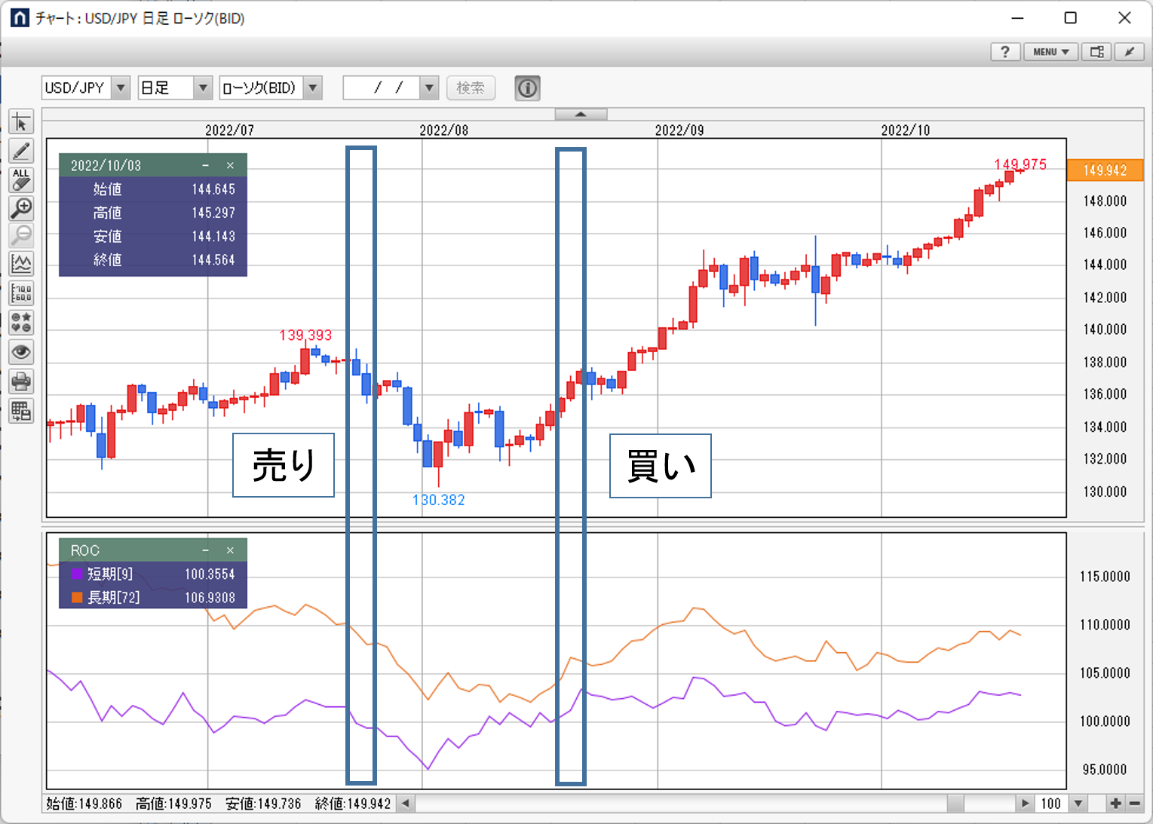Image resolution: width=1153 pixels, height=824 pixels.
Task: Toggle the eye visibility icon in the sidebar
Action: point(21,352)
